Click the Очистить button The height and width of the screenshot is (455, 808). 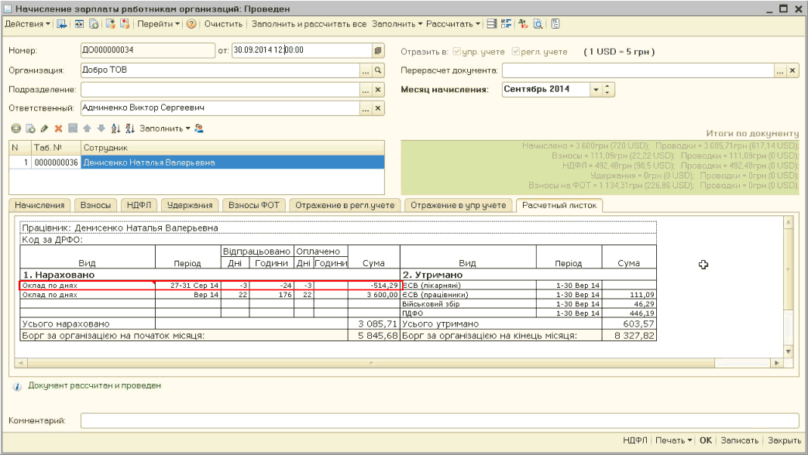click(x=223, y=24)
